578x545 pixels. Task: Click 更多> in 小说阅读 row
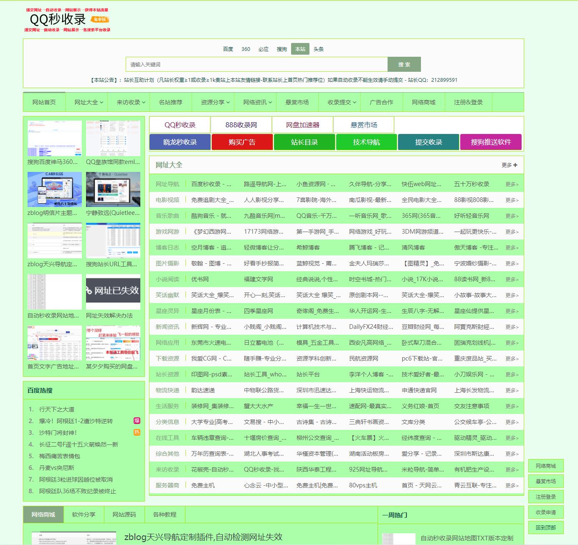click(512, 279)
